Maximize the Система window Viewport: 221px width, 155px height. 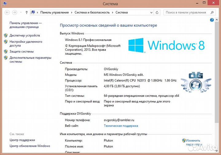204,3
